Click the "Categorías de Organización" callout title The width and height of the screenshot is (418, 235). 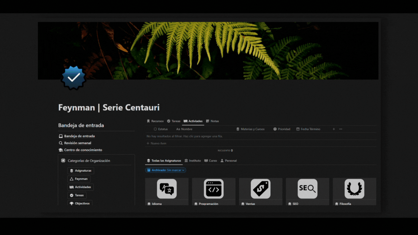[89, 161]
